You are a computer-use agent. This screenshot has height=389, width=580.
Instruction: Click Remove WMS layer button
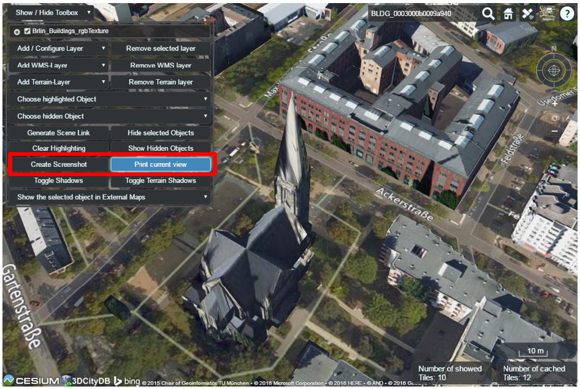(x=161, y=66)
